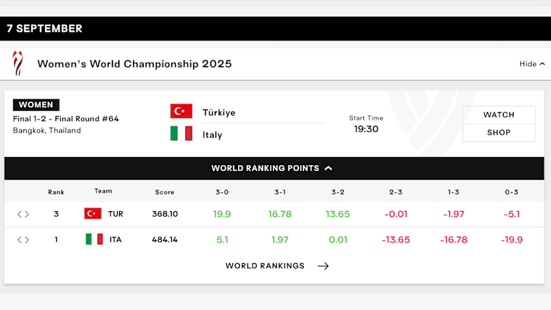Open the WORLD RANKINGS link

click(265, 266)
